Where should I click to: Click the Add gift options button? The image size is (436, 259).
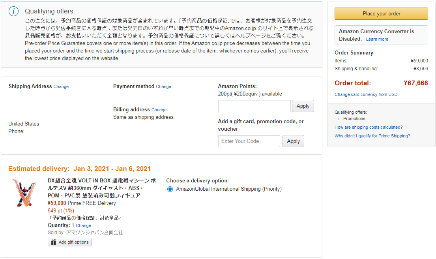[69, 242]
